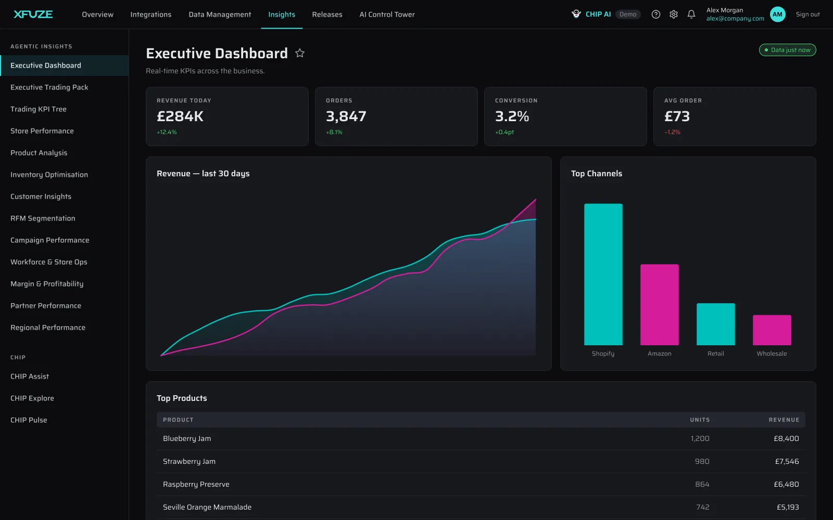The width and height of the screenshot is (833, 520).
Task: Sign out of the account
Action: (x=807, y=15)
